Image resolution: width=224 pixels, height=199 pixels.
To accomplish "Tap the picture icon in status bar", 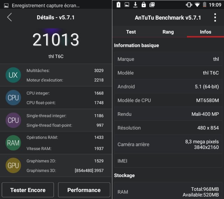I will coord(127,5).
